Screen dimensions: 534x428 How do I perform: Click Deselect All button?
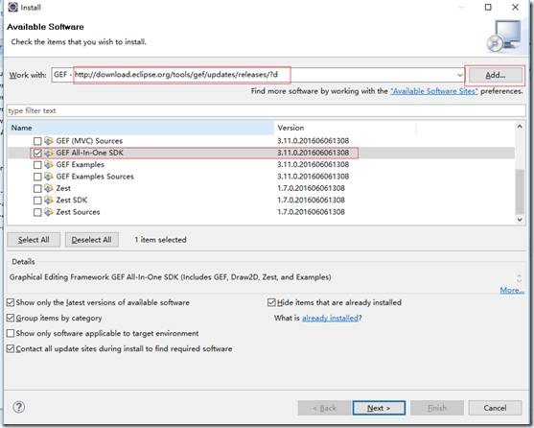(x=92, y=240)
